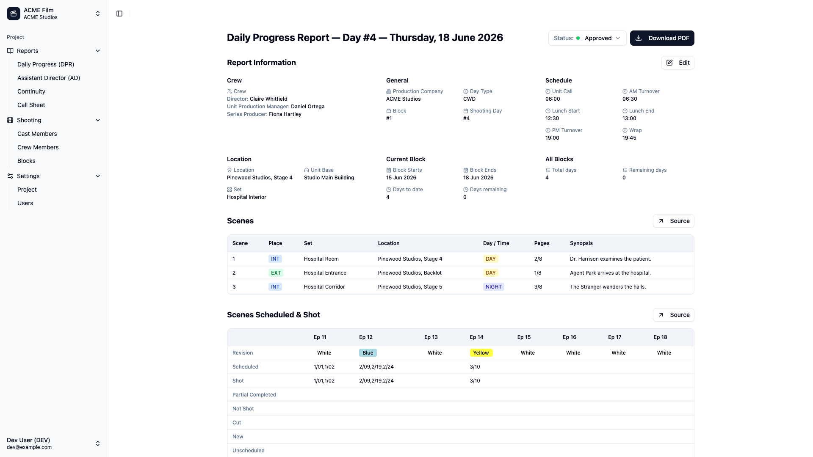Click the ACME Film clapperboard logo icon

[14, 14]
